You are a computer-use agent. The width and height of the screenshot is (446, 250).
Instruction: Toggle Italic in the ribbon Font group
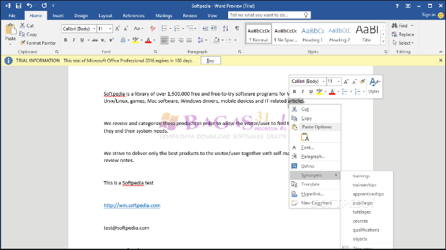(74, 40)
